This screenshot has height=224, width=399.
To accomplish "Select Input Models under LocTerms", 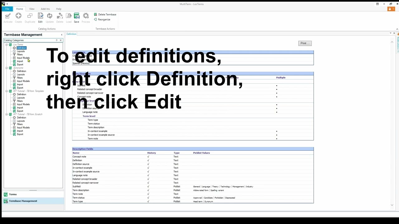I will click(23, 58).
